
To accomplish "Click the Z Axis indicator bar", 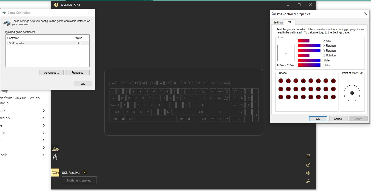I will click(x=304, y=41).
